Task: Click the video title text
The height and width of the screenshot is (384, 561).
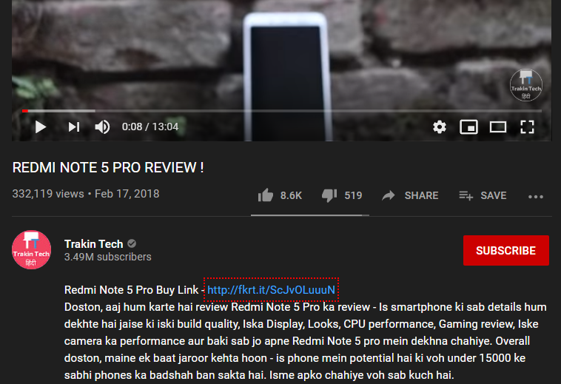Action: tap(108, 168)
